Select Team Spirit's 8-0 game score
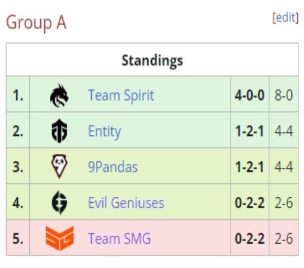Screen dimensions: 304x268 coord(284,95)
